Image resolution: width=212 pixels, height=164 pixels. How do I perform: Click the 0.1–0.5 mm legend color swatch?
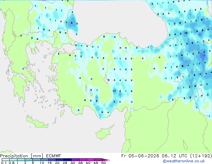coord(6,160)
